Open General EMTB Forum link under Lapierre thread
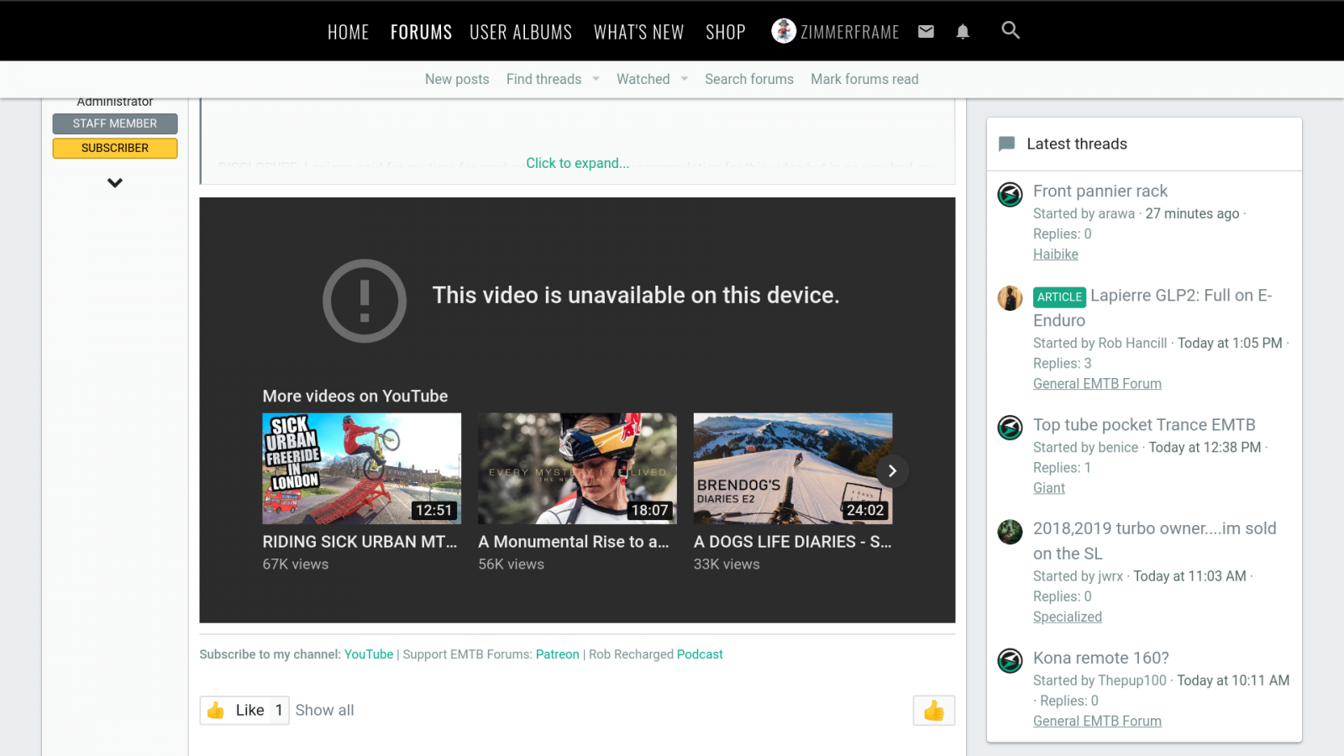Image resolution: width=1344 pixels, height=756 pixels. point(1097,383)
